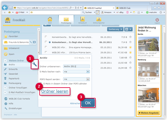Unstar the Ihre eigene Homepage email
167x120 pixels.
pos(130,47)
